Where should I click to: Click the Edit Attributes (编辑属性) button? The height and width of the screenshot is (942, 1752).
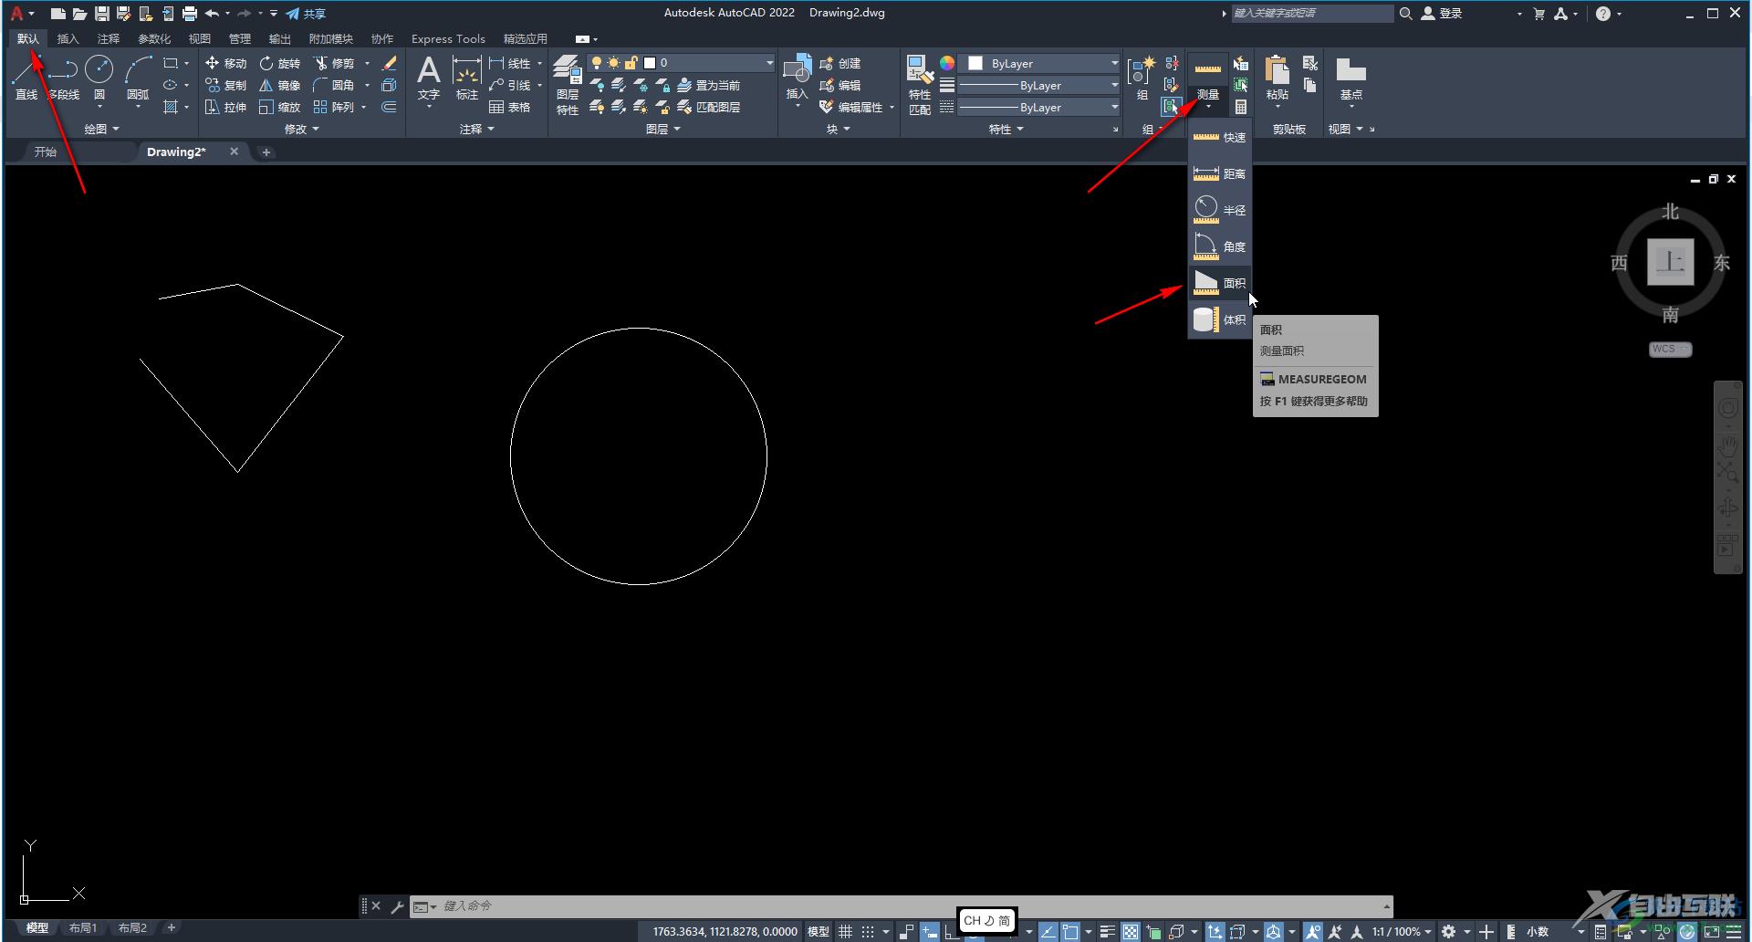point(852,107)
